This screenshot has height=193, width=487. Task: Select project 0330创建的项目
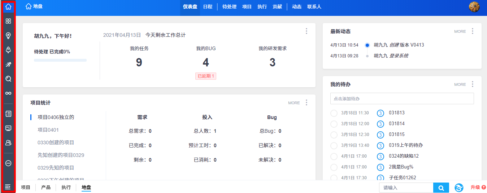(56, 142)
